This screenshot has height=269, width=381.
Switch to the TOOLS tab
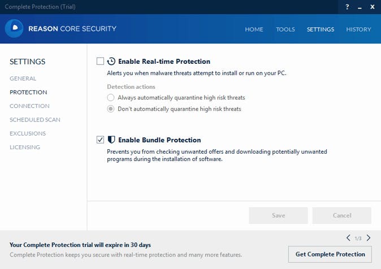click(285, 29)
